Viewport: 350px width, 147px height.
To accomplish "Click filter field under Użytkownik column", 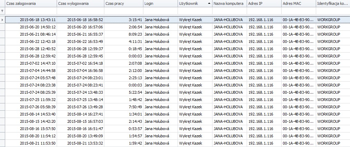I will [x=195, y=11].
